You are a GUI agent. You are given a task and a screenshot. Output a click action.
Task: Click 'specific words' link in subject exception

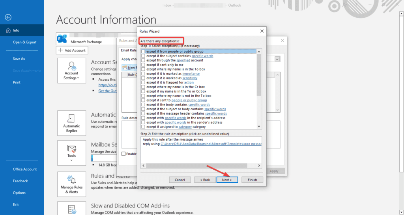[202, 56]
